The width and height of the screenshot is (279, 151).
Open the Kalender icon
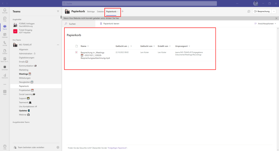5,35
